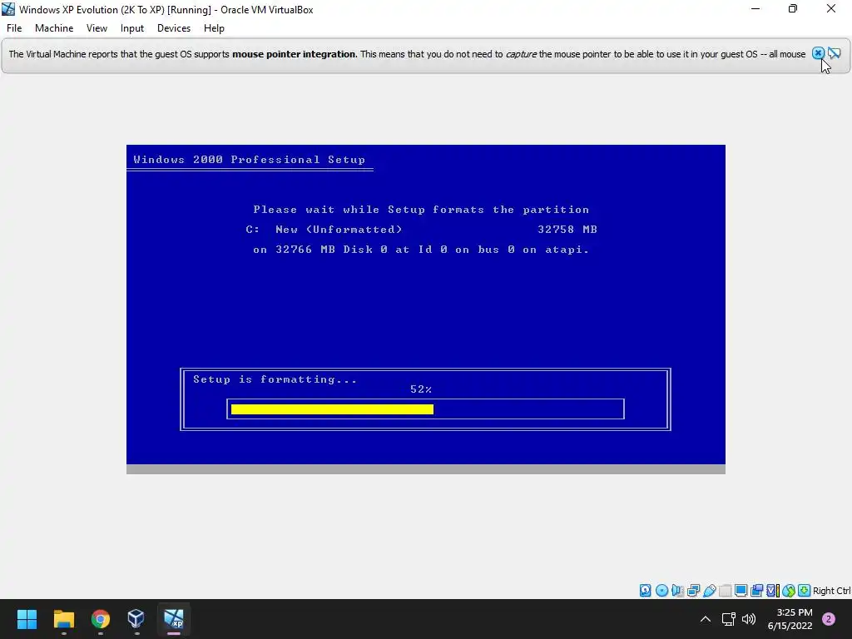Click the 'C: New (Unformatted)' partition line
Screen dimensions: 852x639
324,230
